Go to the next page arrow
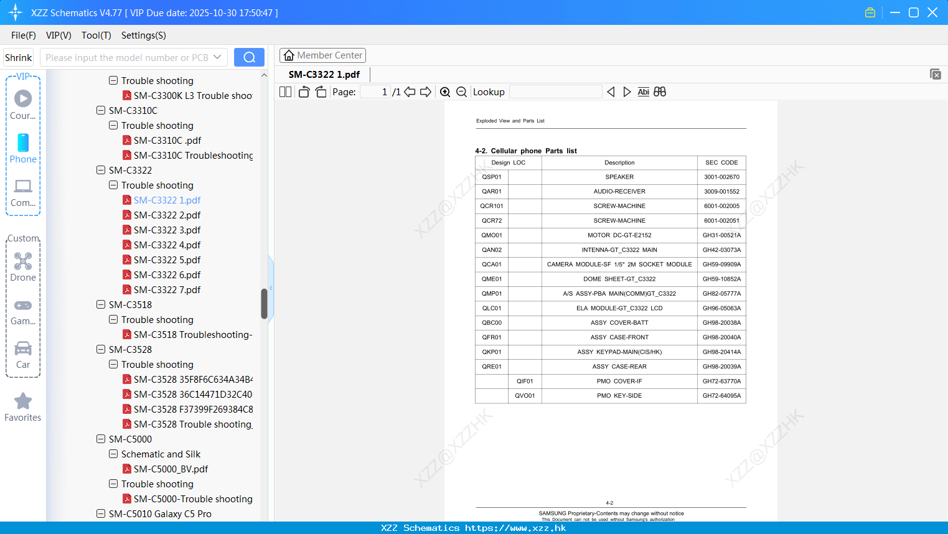 (x=426, y=92)
